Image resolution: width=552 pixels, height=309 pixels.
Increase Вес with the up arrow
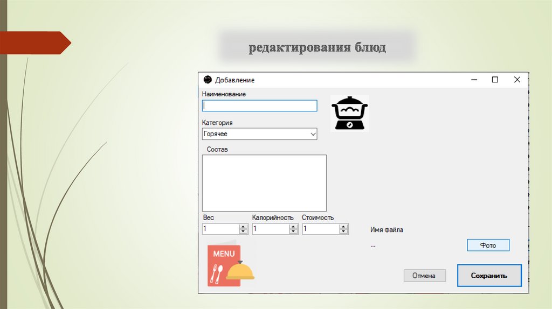243,227
